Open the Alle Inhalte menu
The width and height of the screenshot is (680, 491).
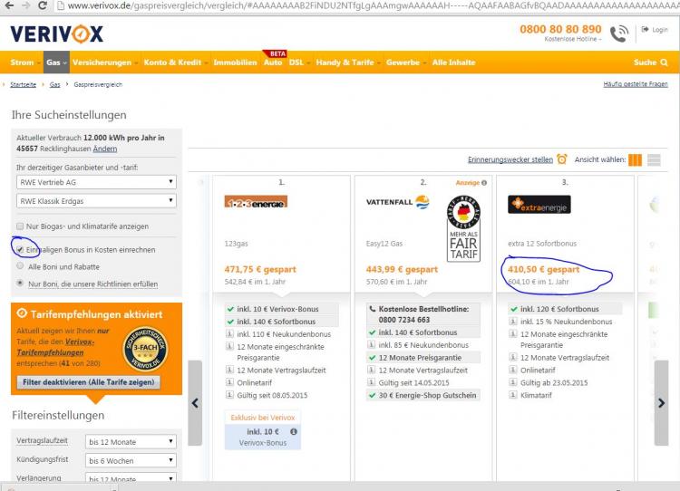click(x=453, y=63)
